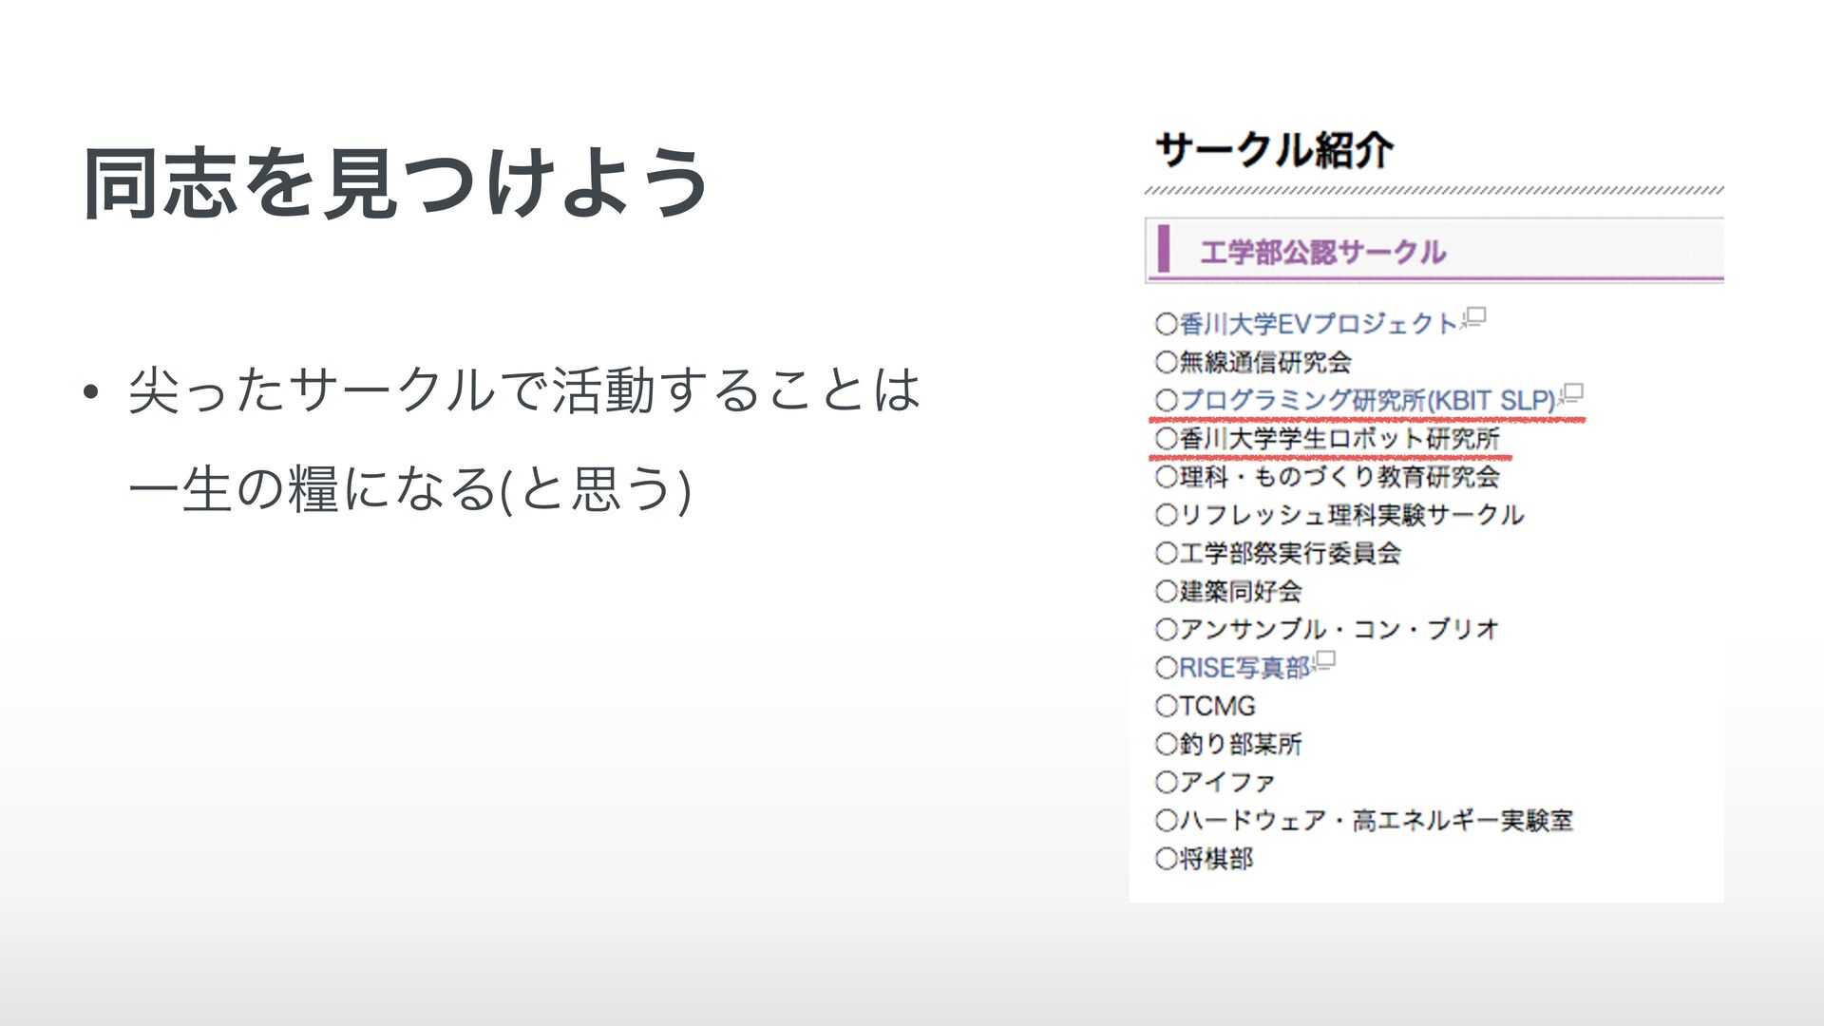1824x1026 pixels.
Task: Open the 香川大学EVプロジェクト link
Action: click(1317, 325)
